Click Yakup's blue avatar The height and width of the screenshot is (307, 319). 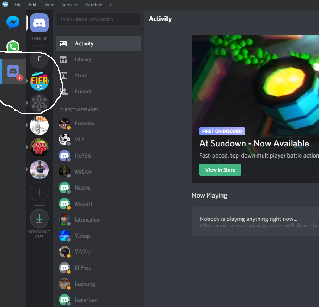(x=64, y=236)
